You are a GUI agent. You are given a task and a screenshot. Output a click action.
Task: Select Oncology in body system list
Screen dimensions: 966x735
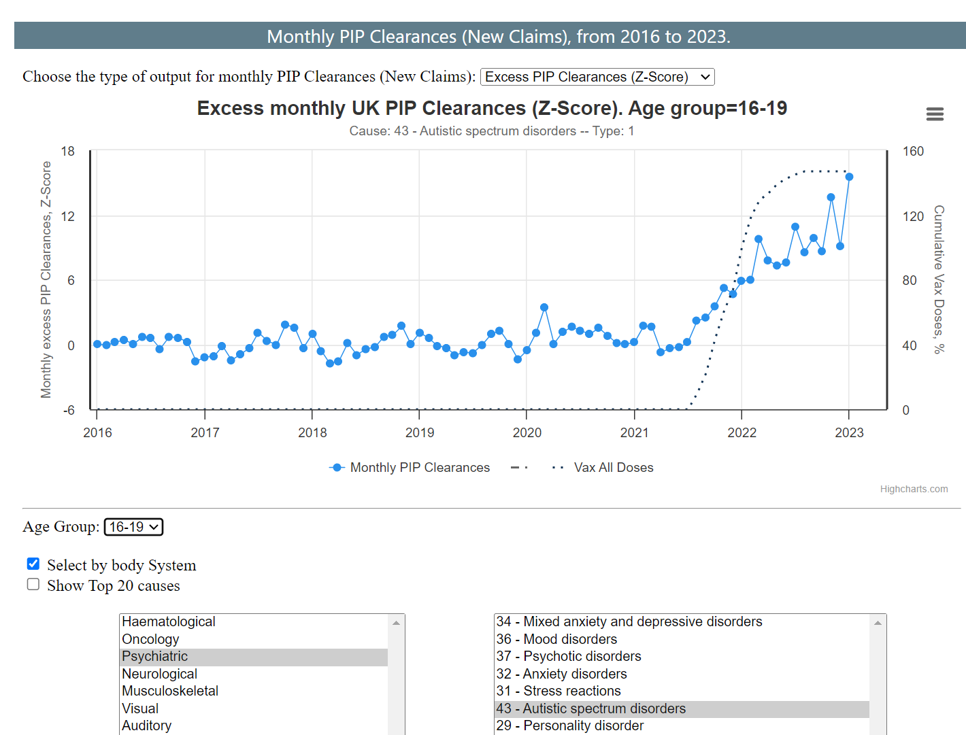pyautogui.click(x=150, y=639)
